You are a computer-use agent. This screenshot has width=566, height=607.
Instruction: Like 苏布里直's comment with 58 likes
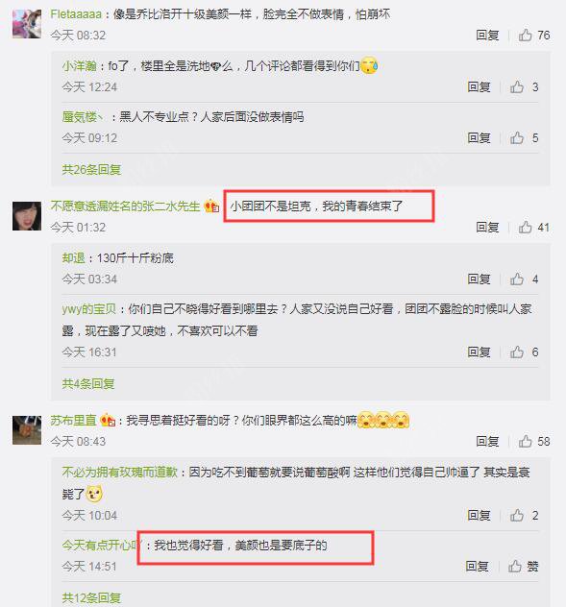[534, 441]
